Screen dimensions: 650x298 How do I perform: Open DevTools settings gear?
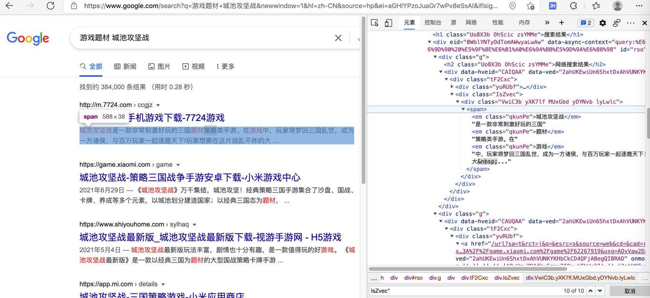(603, 23)
